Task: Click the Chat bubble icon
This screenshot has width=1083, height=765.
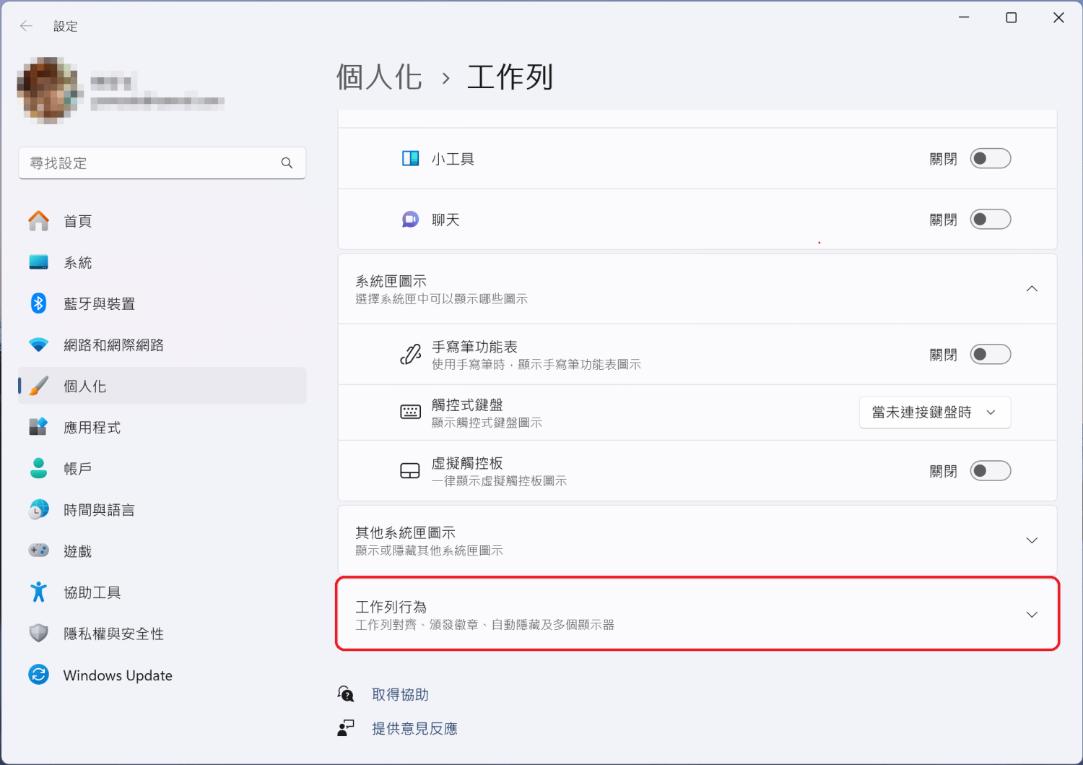Action: tap(410, 219)
